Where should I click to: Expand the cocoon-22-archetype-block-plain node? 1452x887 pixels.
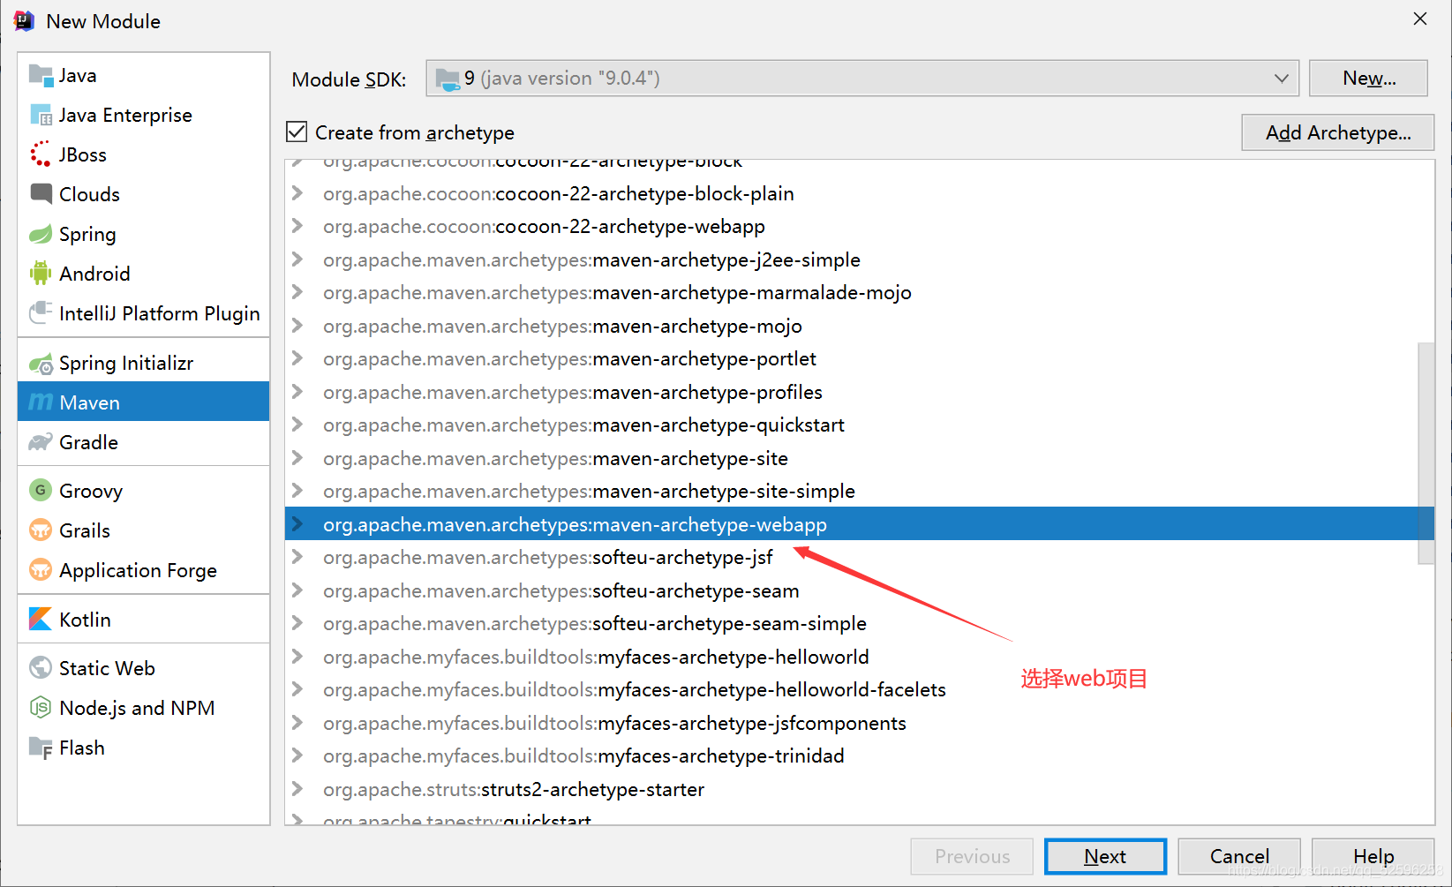click(297, 193)
